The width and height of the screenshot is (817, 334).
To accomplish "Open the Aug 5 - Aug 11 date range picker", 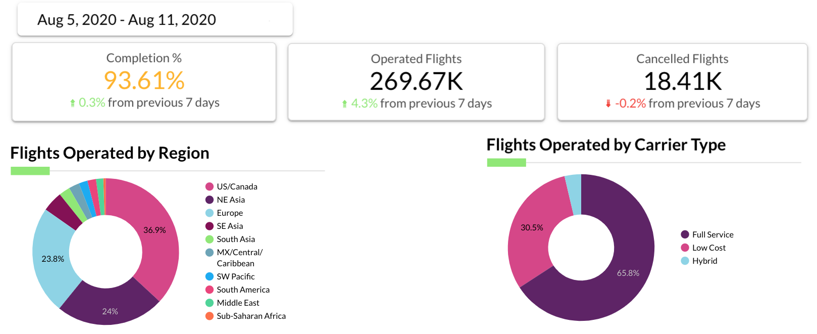I will [x=155, y=20].
